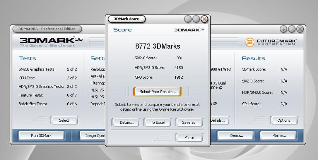
Task: Open system Details button in main window
Action: [x=220, y=120]
